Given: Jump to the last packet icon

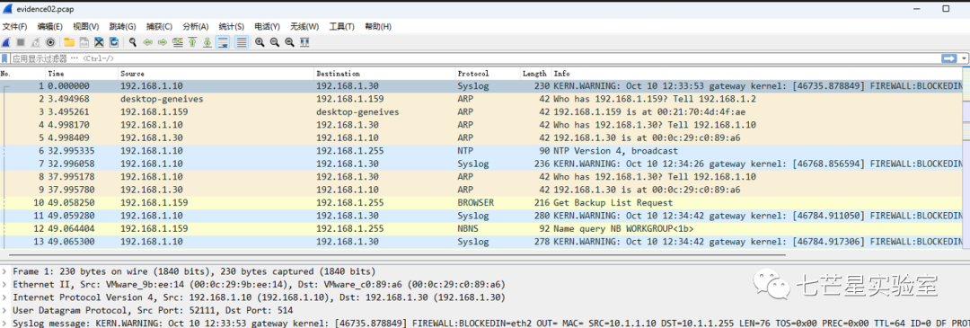Looking at the screenshot, I should [207, 42].
